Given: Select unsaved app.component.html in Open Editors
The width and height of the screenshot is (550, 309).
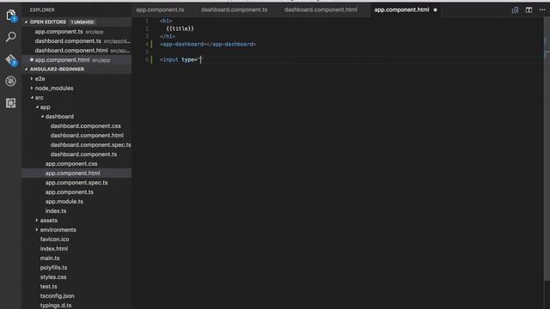Looking at the screenshot, I should pos(76,60).
